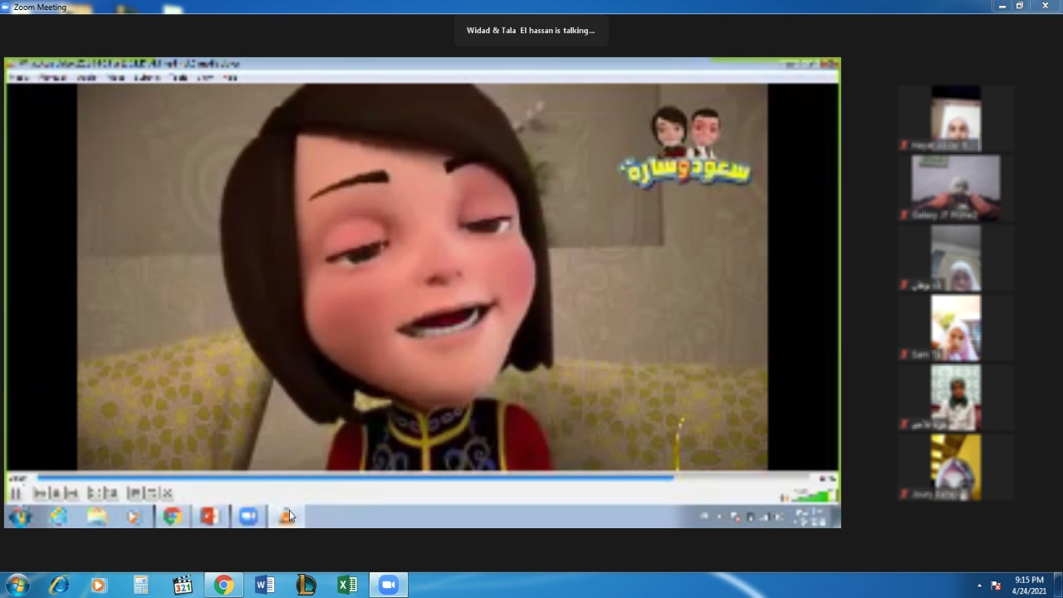Show hidden system tray icons arrow
Viewport: 1063px width, 598px height.
point(979,586)
